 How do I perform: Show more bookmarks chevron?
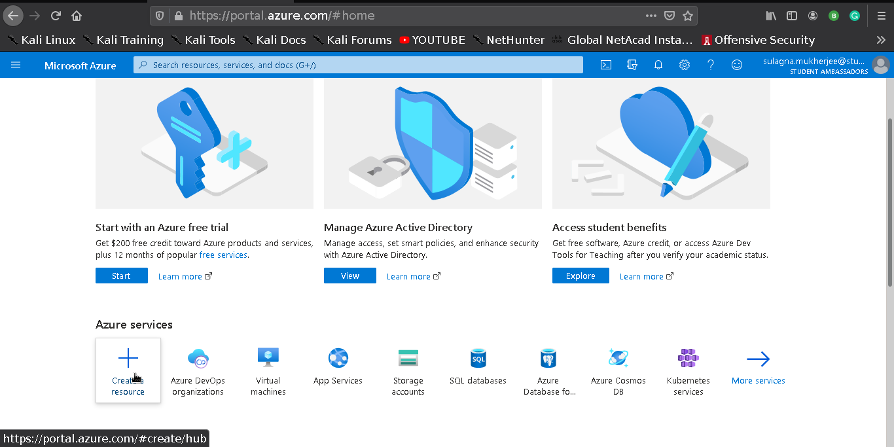point(881,40)
